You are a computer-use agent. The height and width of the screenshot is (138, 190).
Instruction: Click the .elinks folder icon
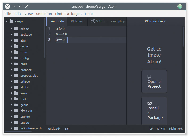coord(16,87)
